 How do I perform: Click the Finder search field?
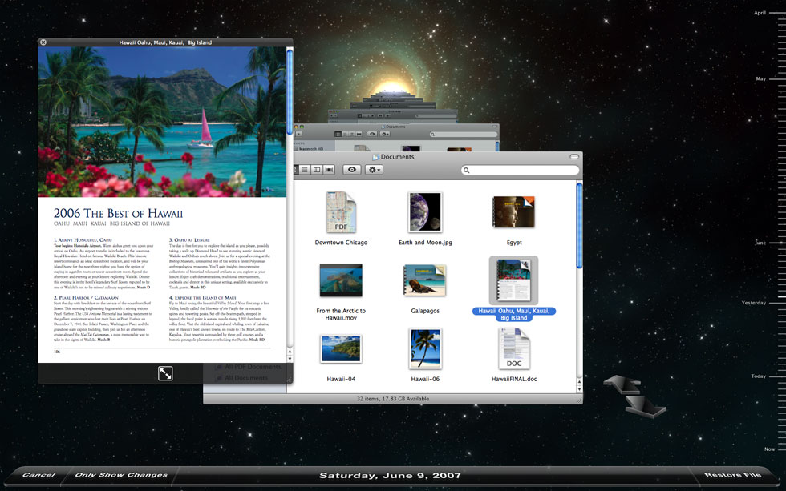click(x=521, y=170)
